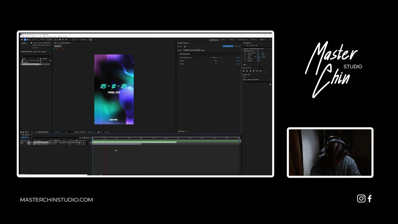Screen dimensions: 398x224
Task: Switch to Biblioteca workspace tab
Action: (262, 40)
